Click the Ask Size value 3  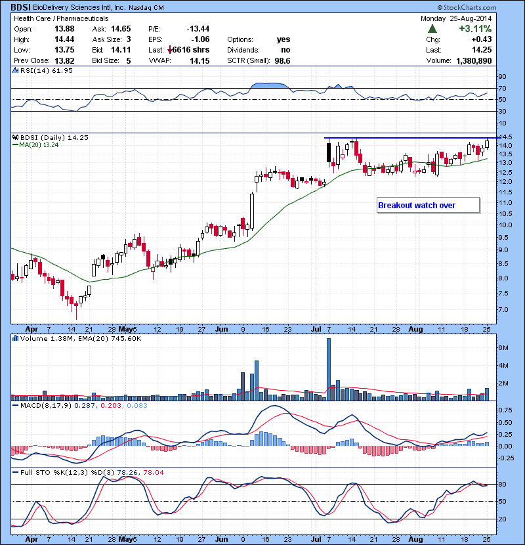129,39
